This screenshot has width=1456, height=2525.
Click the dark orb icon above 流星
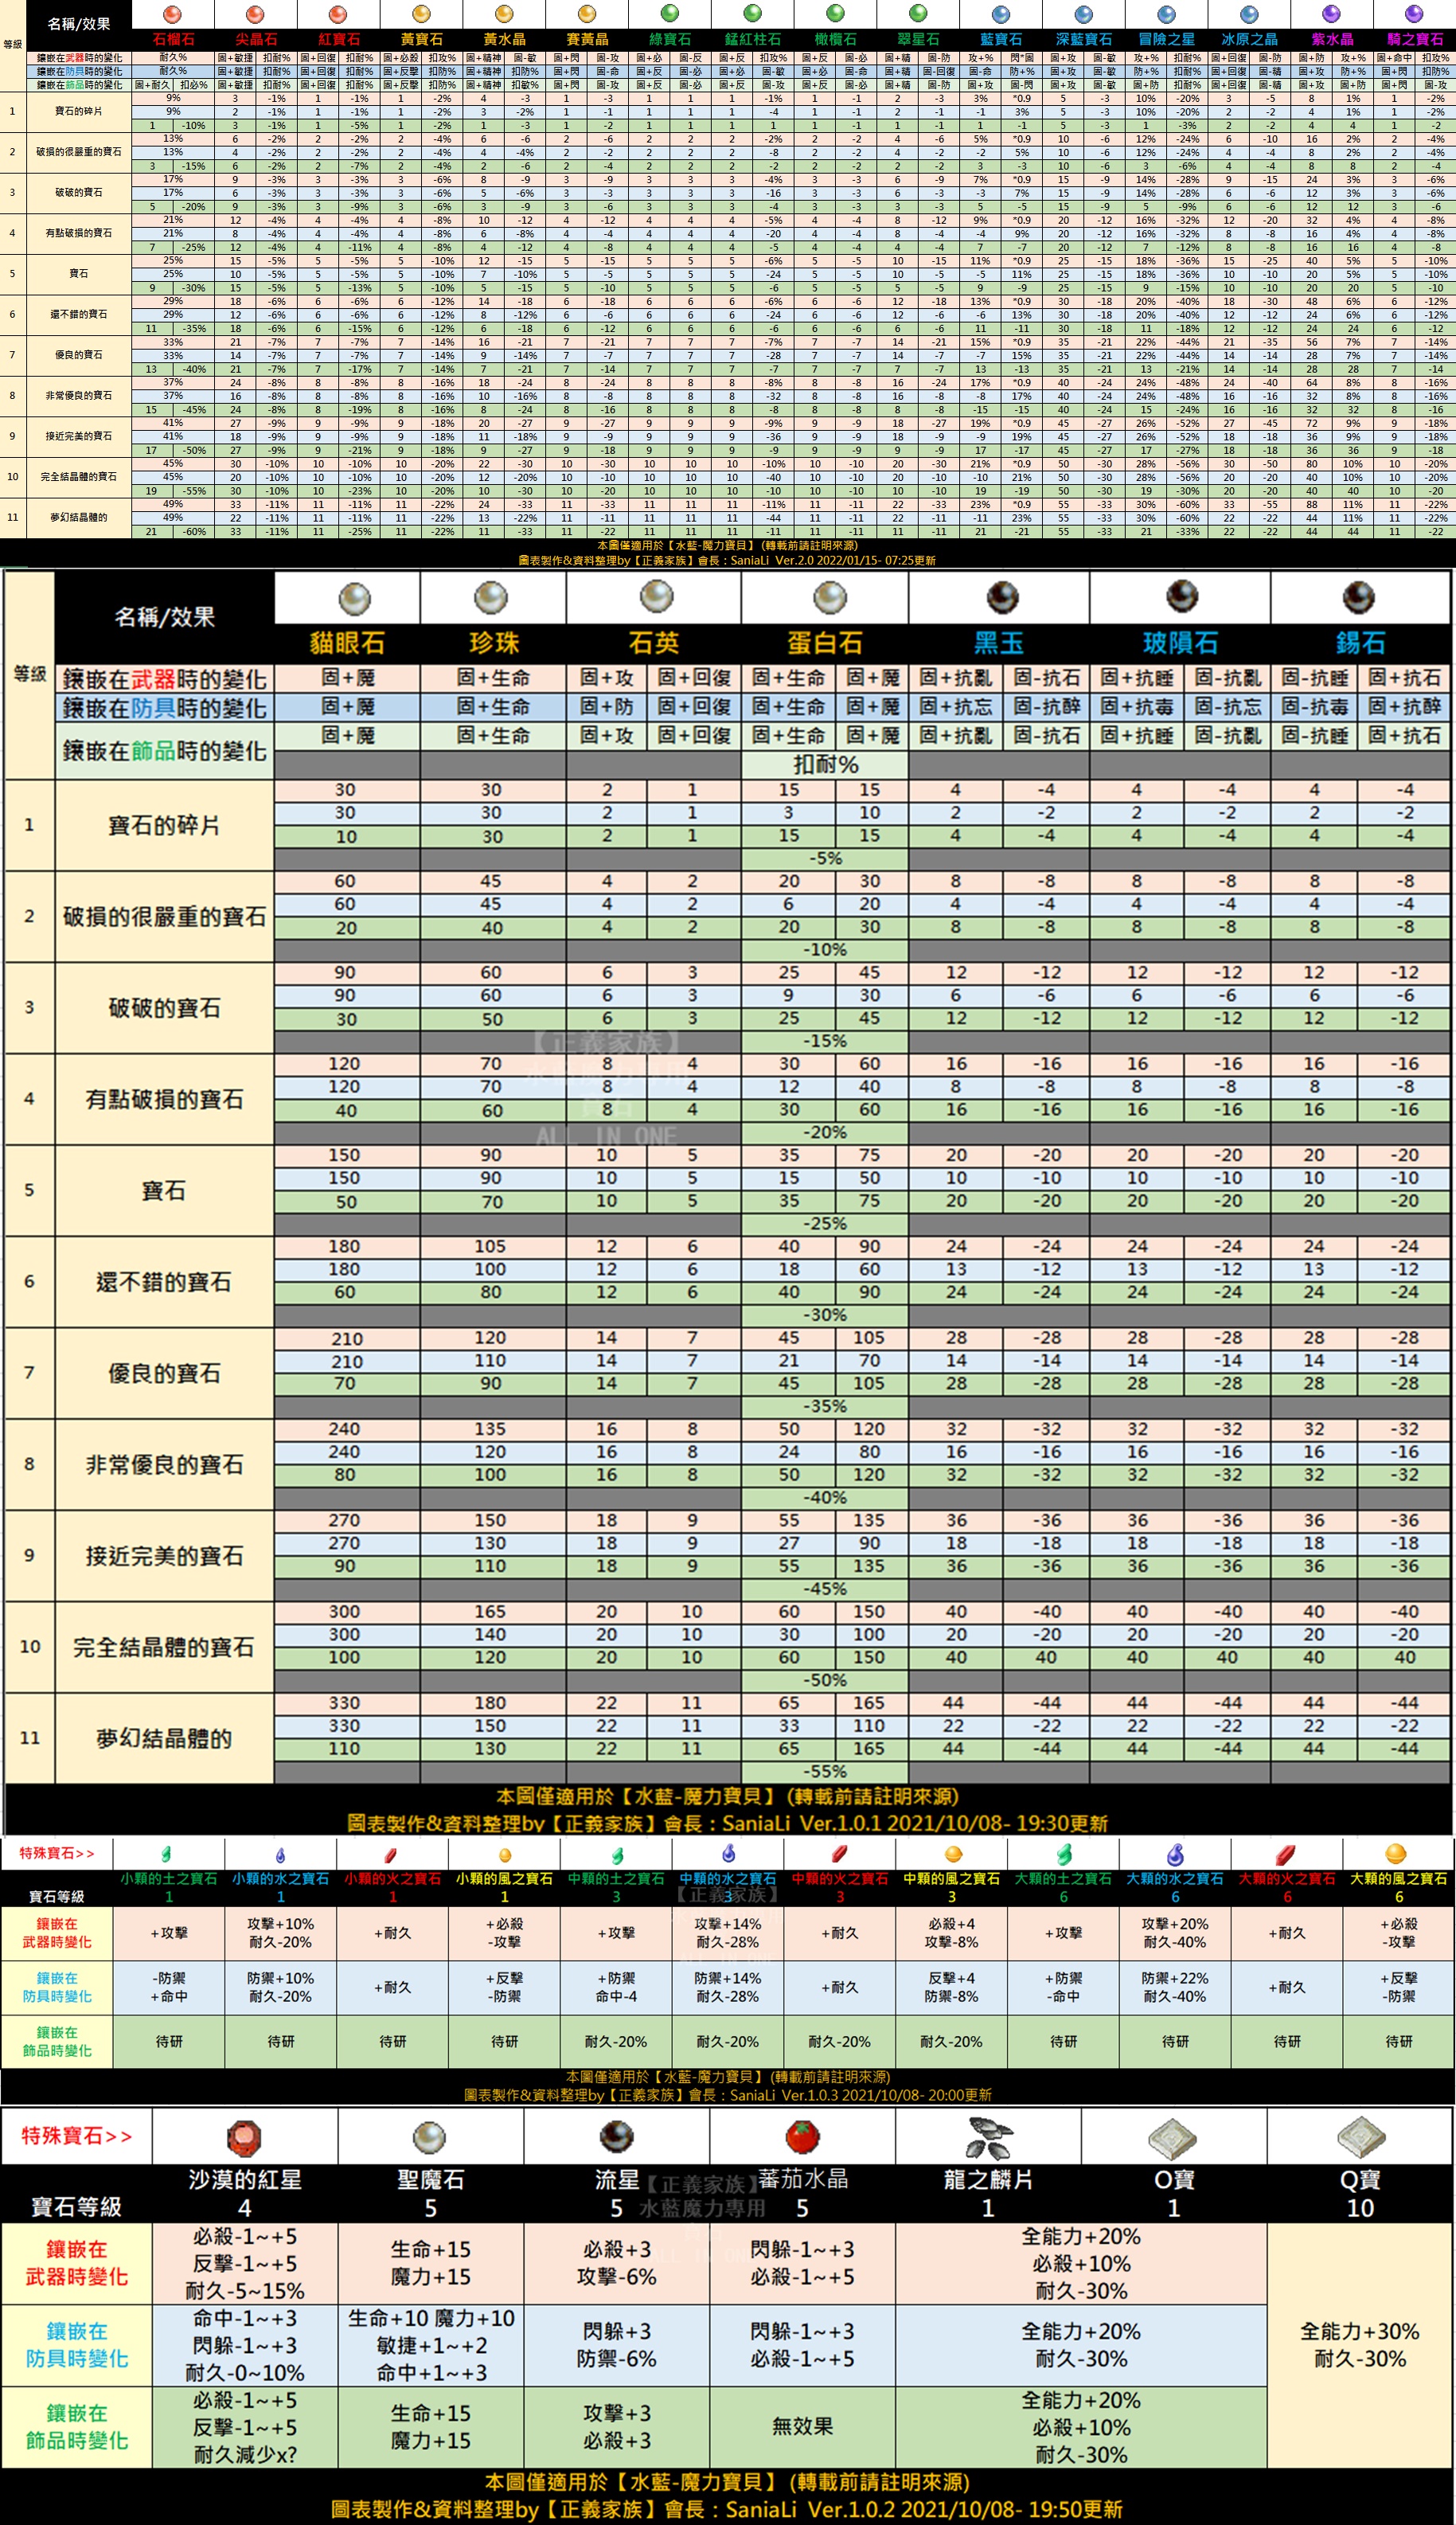(x=616, y=2137)
